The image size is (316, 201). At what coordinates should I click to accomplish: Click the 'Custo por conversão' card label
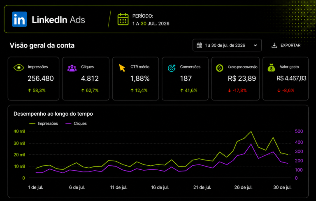tap(242, 67)
